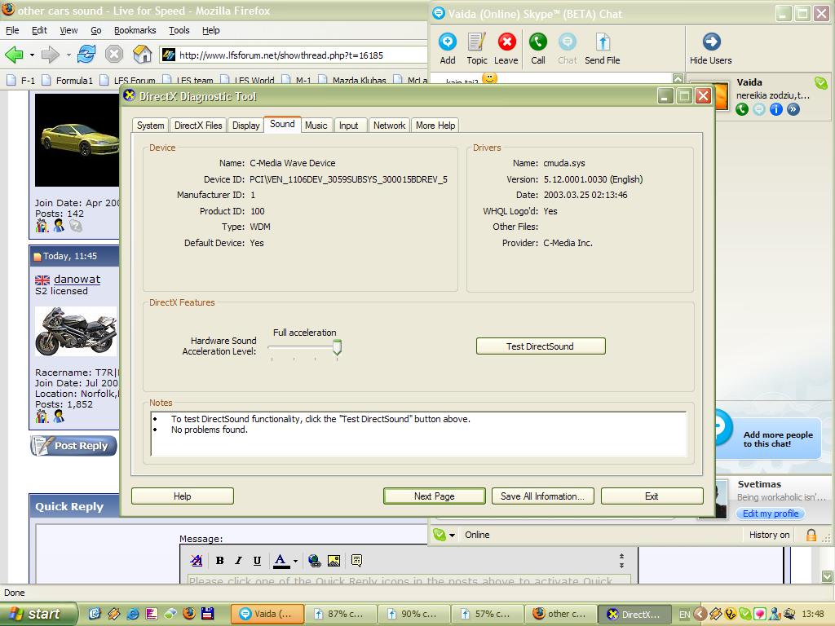This screenshot has height=626, width=835.
Task: Click motorcycle avatar thumbnail of danowat
Action: pyautogui.click(x=76, y=332)
